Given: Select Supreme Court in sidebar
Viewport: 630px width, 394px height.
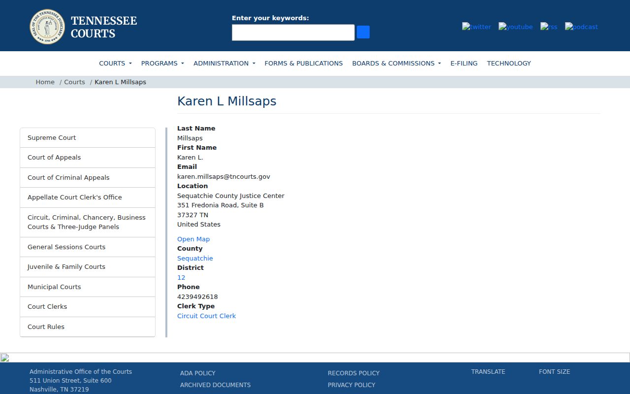Looking at the screenshot, I should pos(88,138).
